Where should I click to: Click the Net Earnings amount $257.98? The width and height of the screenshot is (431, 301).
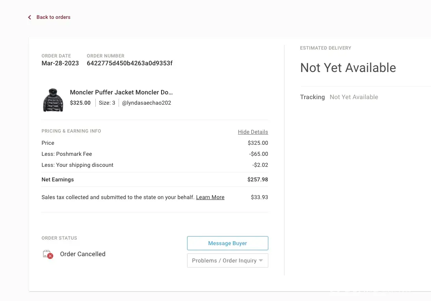click(258, 179)
